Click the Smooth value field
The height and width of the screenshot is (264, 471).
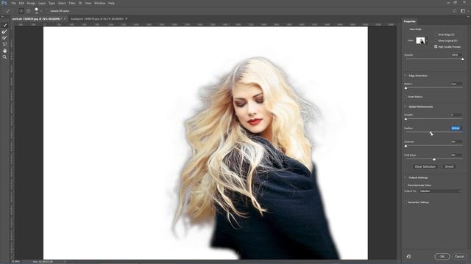[x=456, y=115]
